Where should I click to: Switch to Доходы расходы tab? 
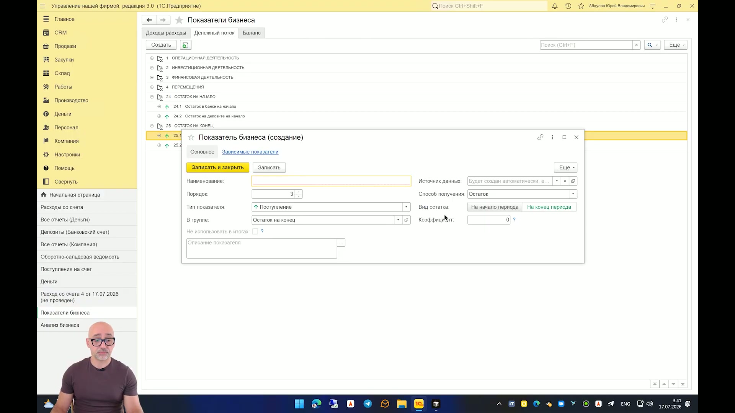tap(166, 33)
